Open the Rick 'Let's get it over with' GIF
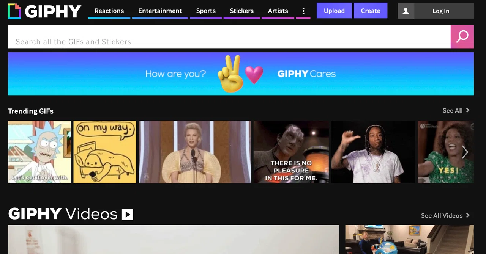Screen dimensions: 486x254 click(39, 152)
